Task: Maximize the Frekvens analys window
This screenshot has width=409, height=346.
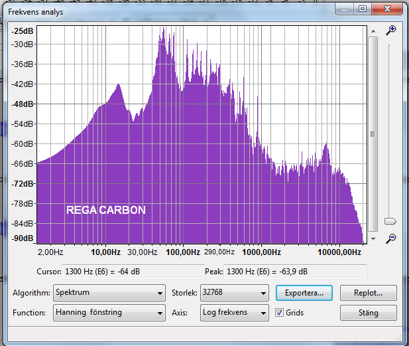Action: click(x=363, y=9)
